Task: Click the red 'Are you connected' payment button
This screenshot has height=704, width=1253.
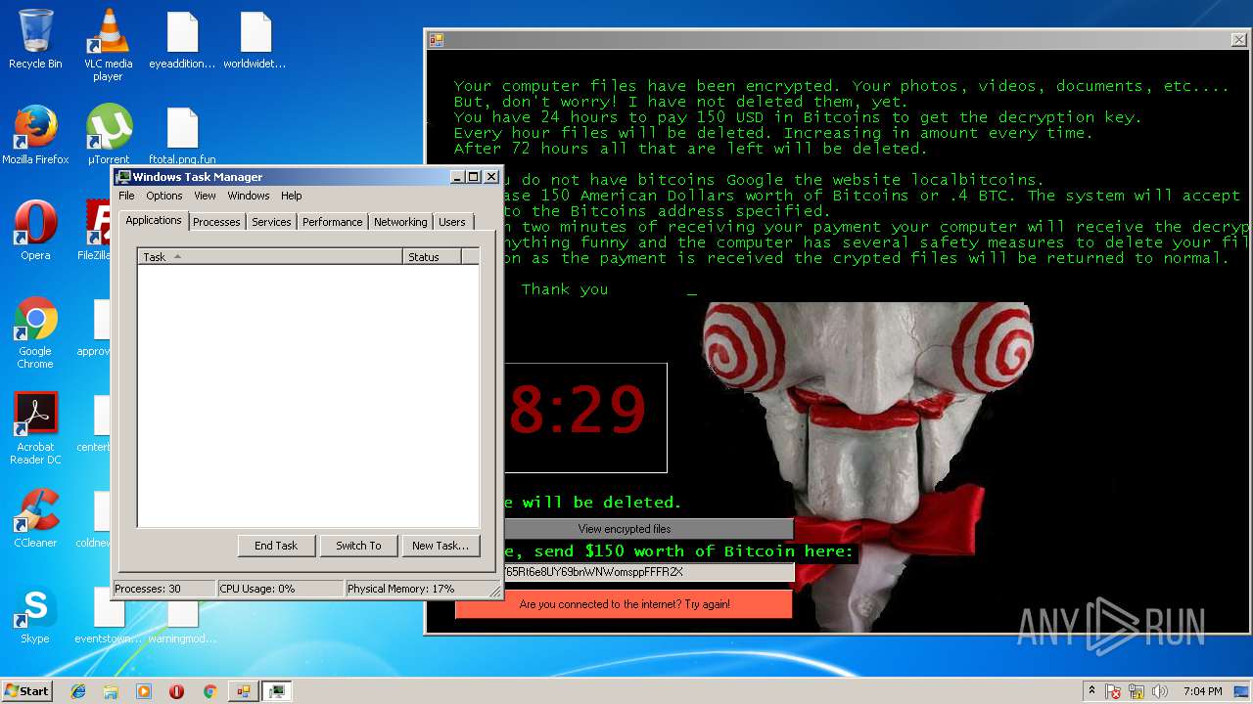Action: point(624,604)
